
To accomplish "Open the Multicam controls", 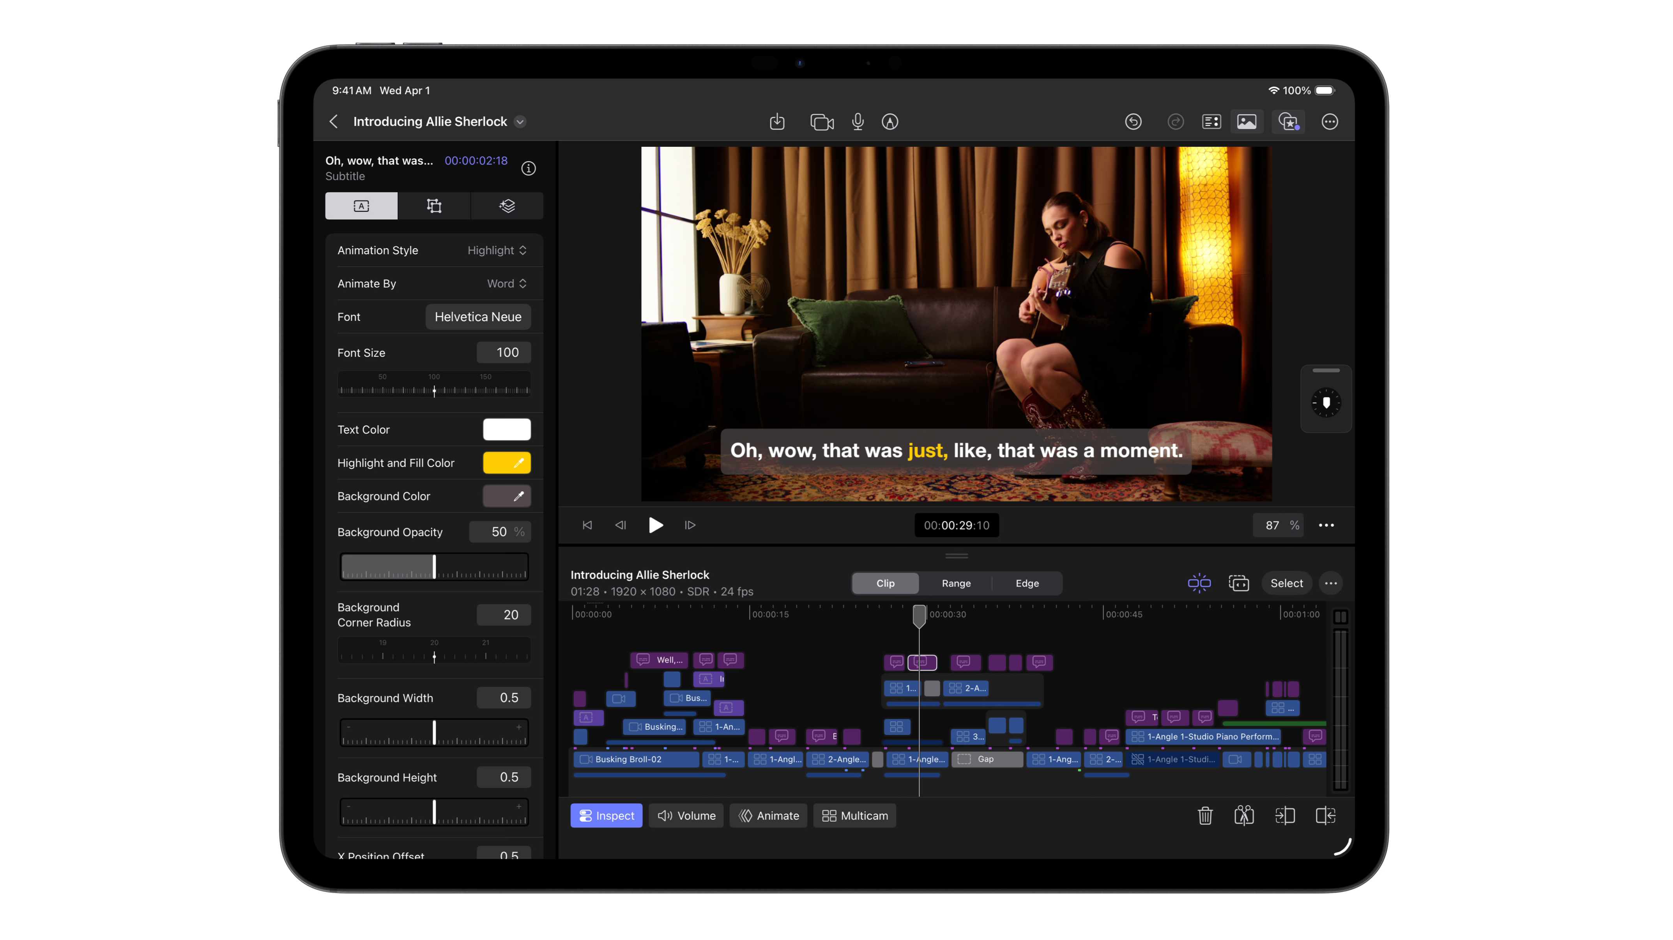I will 855,815.
